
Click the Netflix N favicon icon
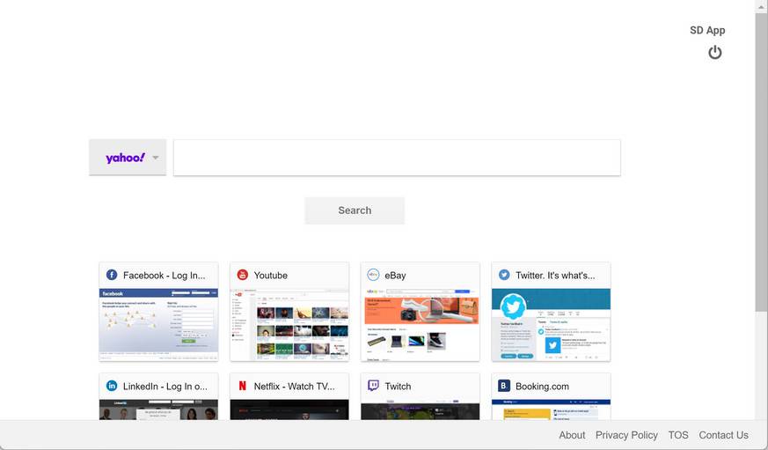point(243,386)
